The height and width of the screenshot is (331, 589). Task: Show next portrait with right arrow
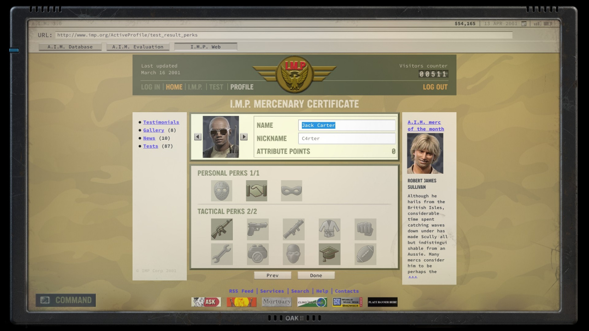coord(244,137)
